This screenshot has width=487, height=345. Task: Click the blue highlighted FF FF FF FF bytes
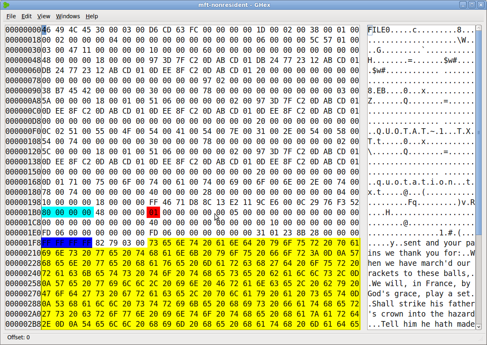pyautogui.click(x=67, y=243)
